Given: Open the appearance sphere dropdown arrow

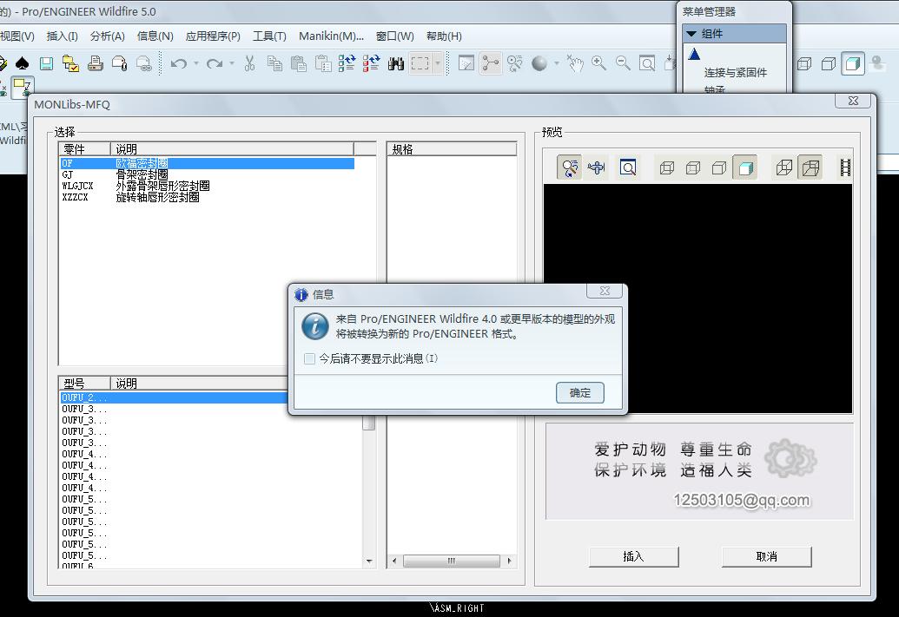Looking at the screenshot, I should pyautogui.click(x=557, y=63).
